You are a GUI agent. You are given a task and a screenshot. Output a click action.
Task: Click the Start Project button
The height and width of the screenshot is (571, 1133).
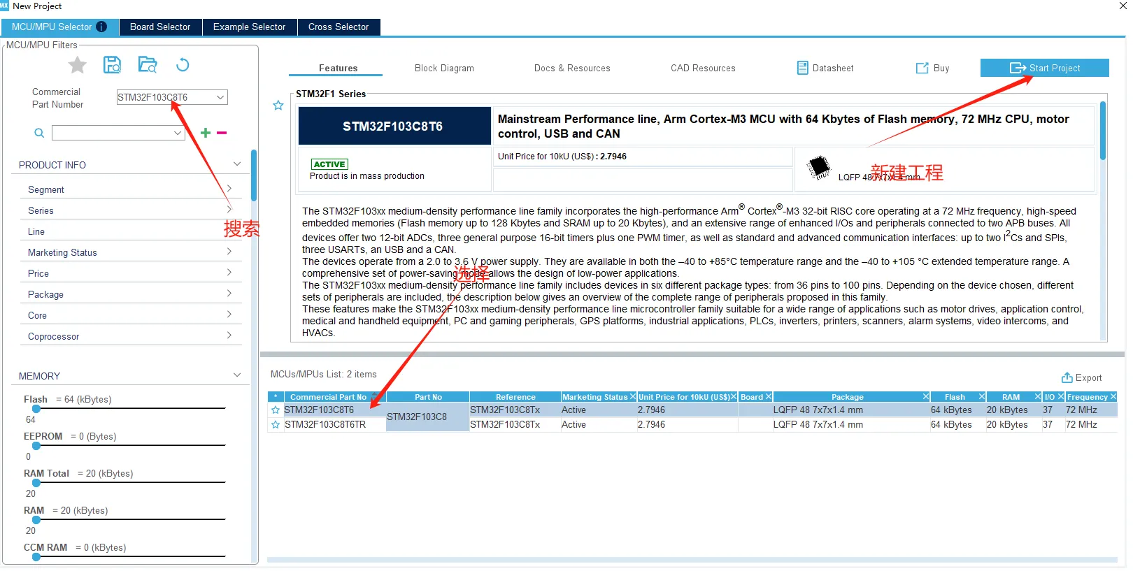[1044, 68]
